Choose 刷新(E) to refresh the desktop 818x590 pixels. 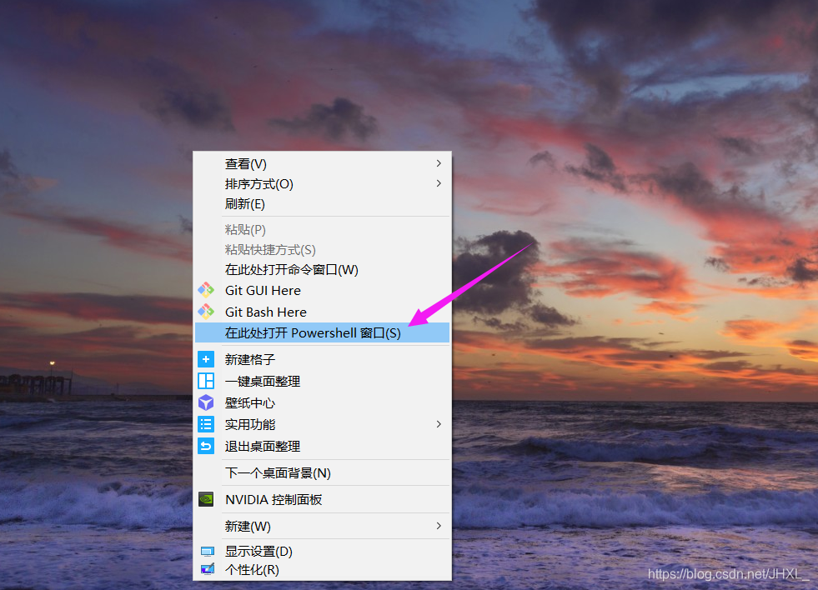322,204
